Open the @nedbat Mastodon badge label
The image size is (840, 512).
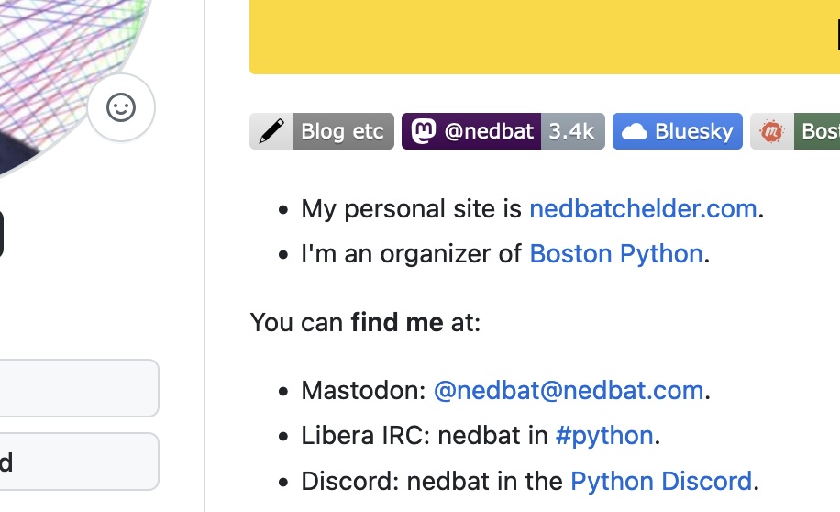pyautogui.click(x=489, y=131)
